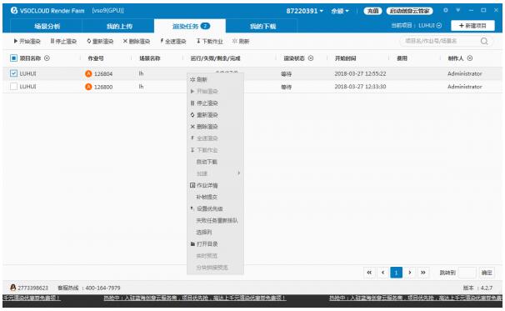Screen dimensions: 505x311
Task: Go to next page arrow
Action: point(410,273)
